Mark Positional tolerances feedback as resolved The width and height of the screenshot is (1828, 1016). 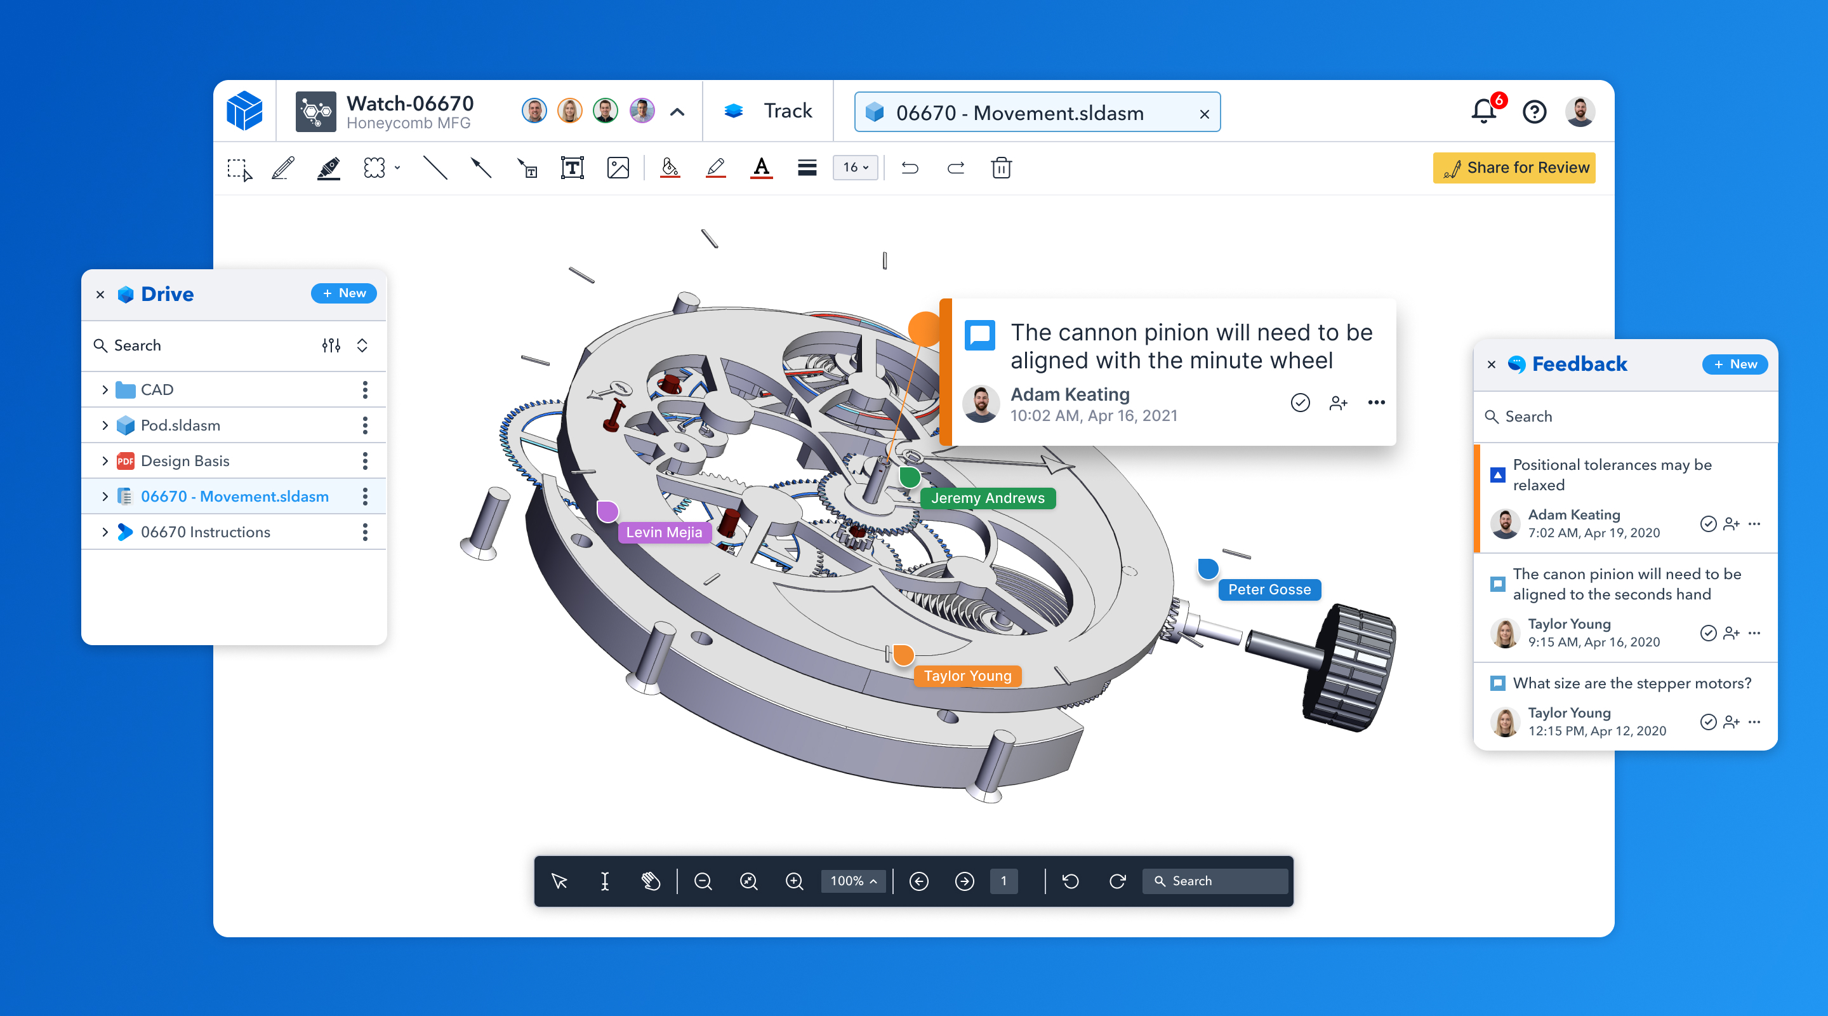(x=1707, y=524)
